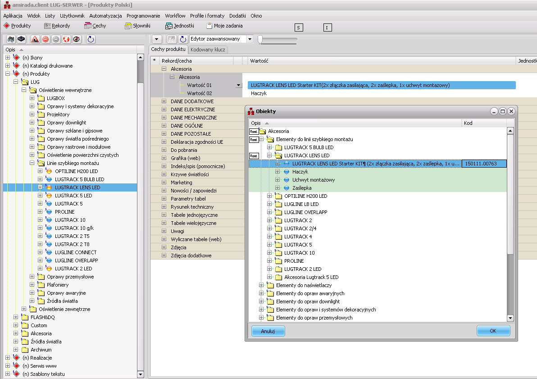Click the crossed-out eye icon
537x379 pixels.
pos(77,39)
